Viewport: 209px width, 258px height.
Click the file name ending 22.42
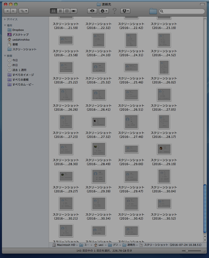pyautogui.click(x=131, y=26)
